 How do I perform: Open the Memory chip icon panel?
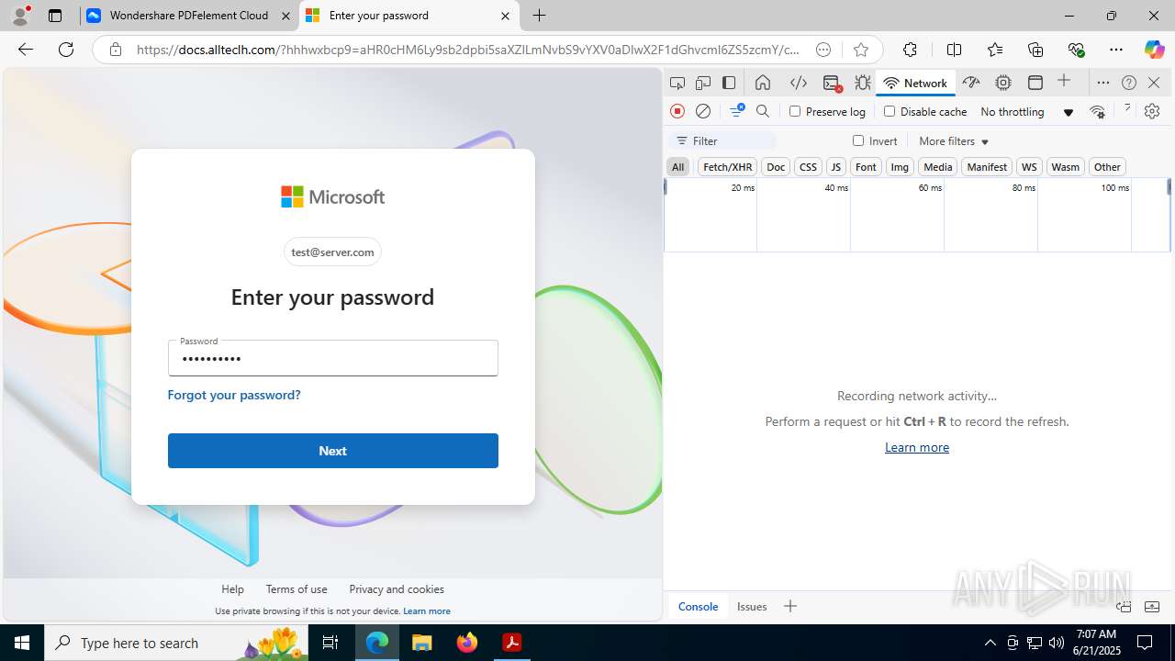coord(1003,83)
